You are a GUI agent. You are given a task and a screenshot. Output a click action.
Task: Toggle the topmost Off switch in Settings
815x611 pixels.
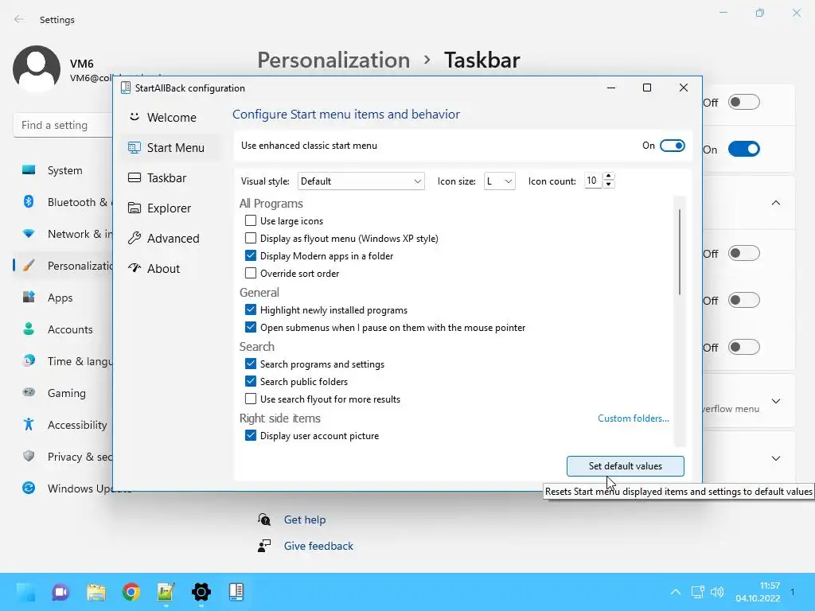point(744,102)
